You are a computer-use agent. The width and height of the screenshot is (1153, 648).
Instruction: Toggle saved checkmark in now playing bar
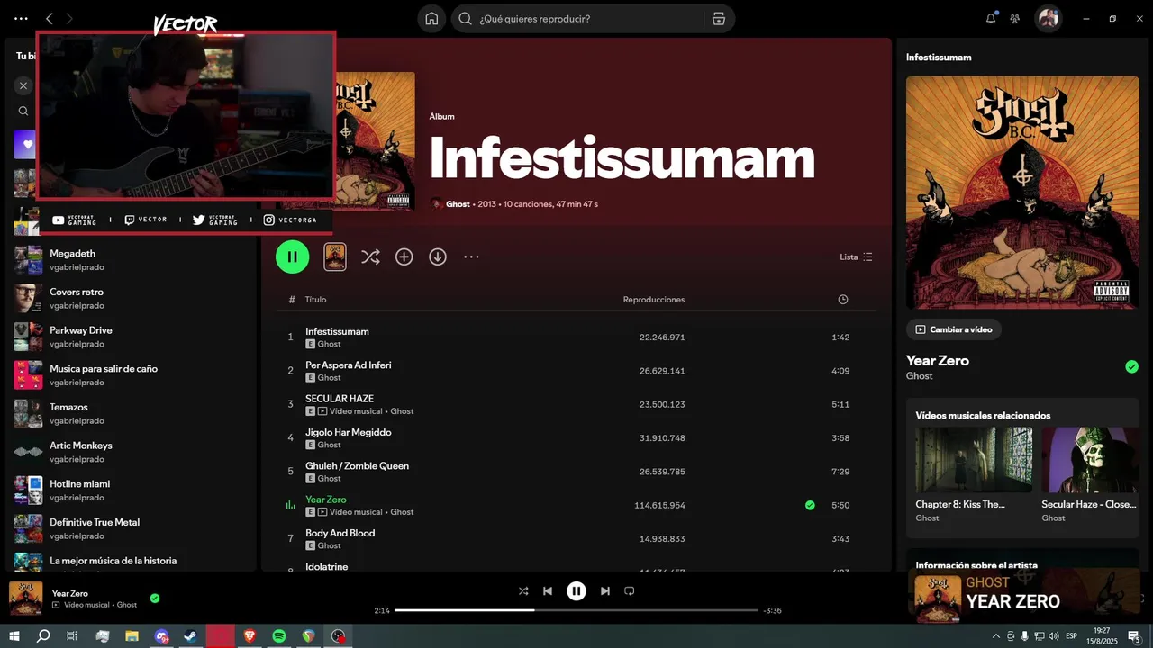point(155,598)
